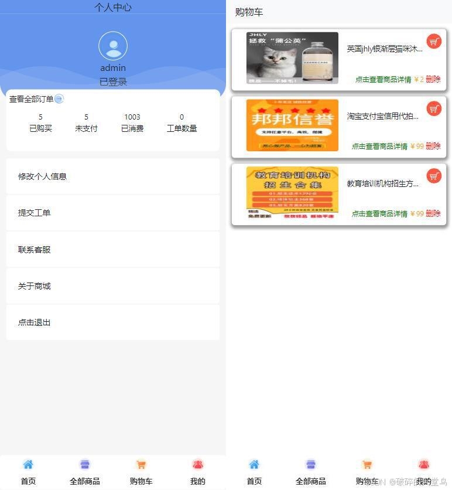Tap the 购物车 icon in 个人中心 bottom bar
This screenshot has height=490, width=452.
(141, 465)
